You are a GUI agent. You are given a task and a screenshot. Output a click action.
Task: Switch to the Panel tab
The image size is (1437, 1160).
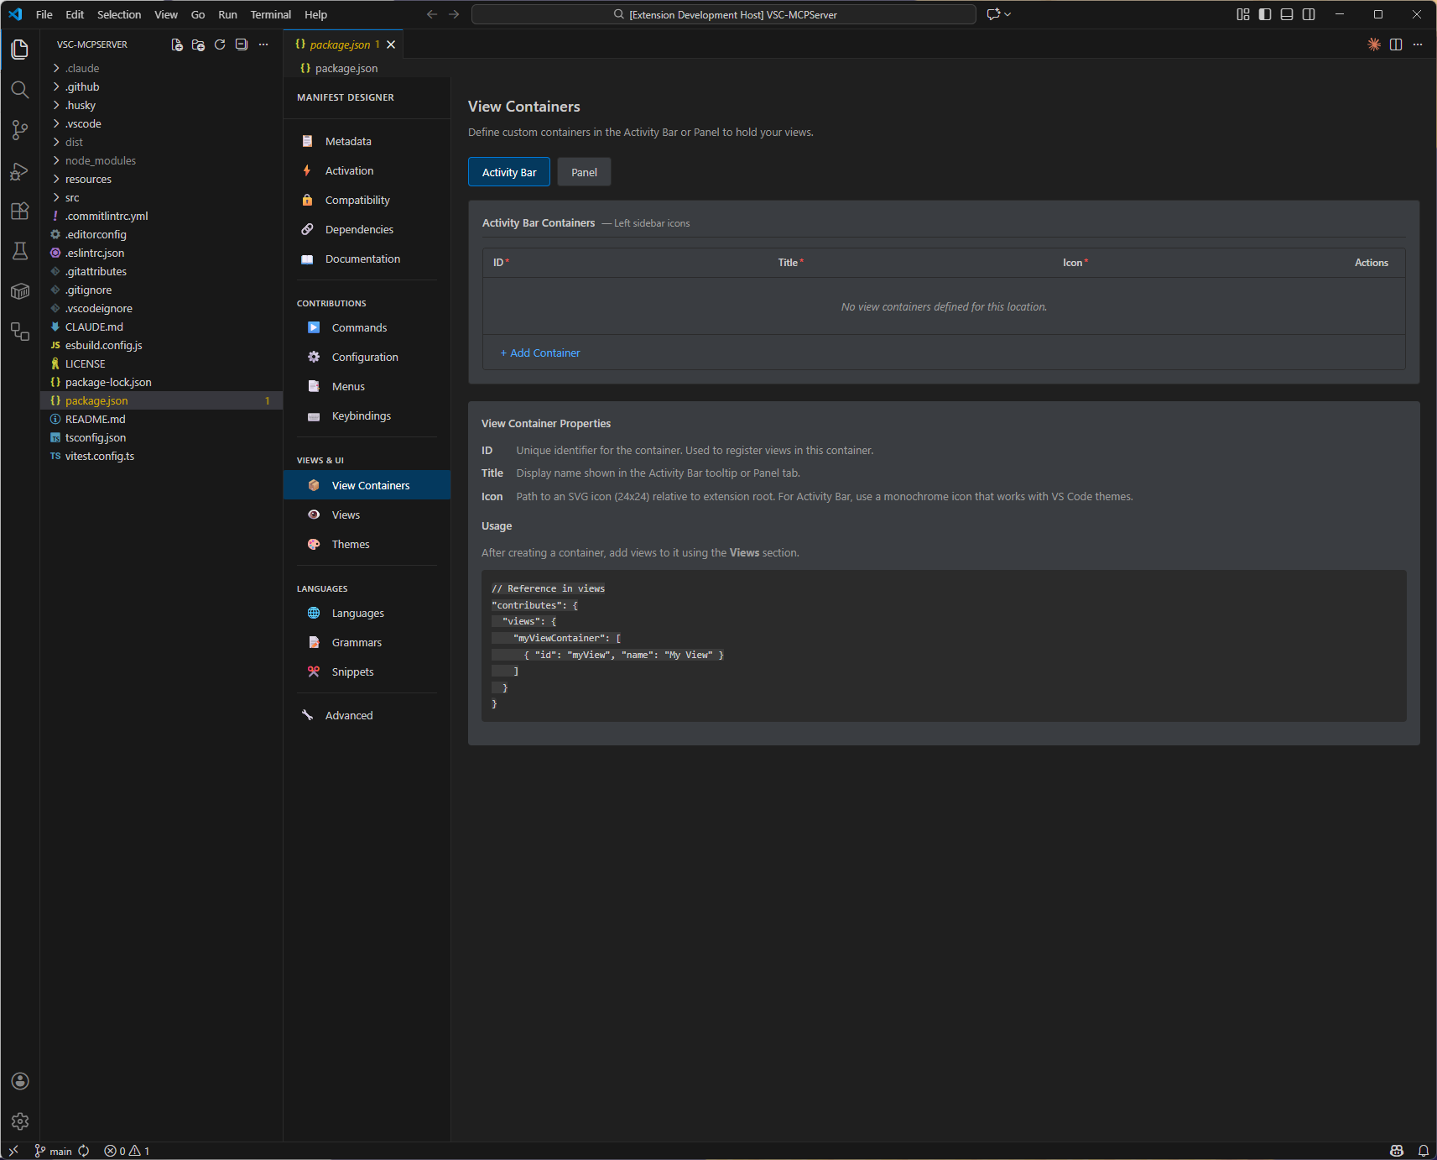pos(584,172)
